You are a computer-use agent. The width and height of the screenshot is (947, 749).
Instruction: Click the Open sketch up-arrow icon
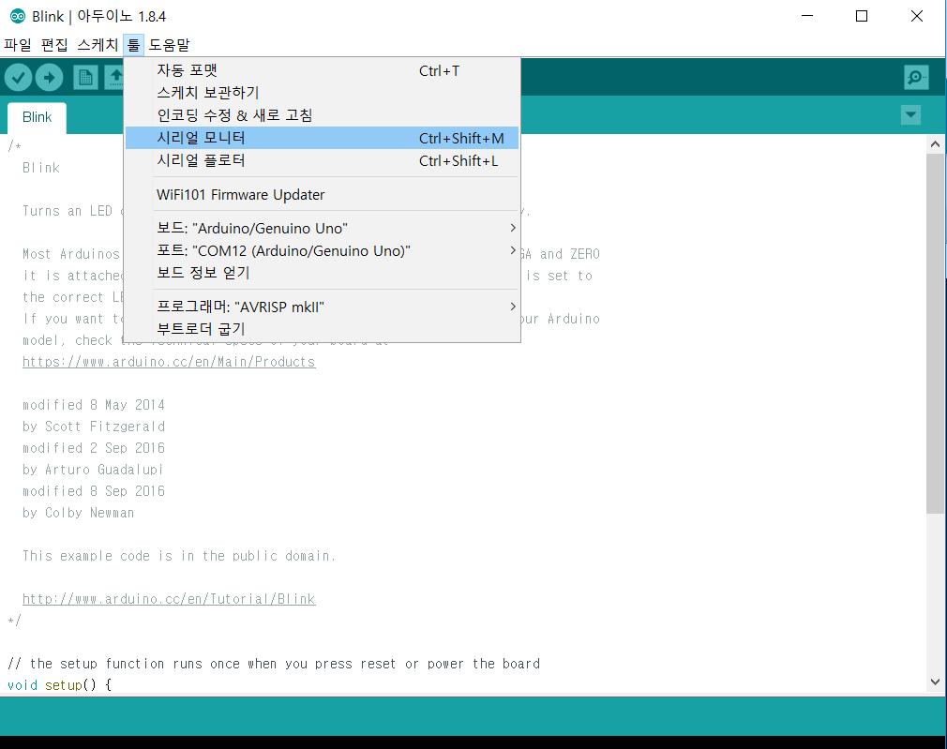point(114,77)
